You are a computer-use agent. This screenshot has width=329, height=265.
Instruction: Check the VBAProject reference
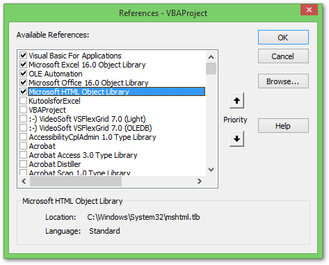pos(23,110)
